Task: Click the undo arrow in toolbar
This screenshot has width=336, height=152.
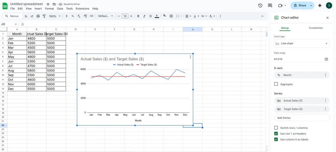Action: 26,16
